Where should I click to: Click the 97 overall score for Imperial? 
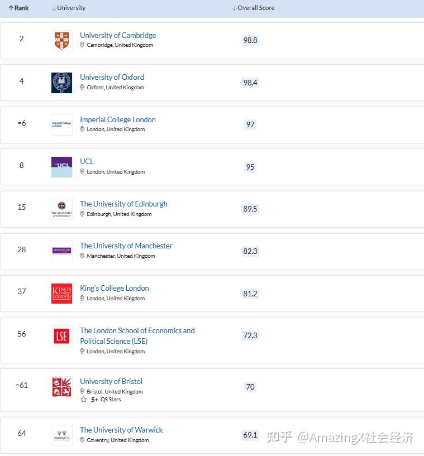(x=250, y=124)
